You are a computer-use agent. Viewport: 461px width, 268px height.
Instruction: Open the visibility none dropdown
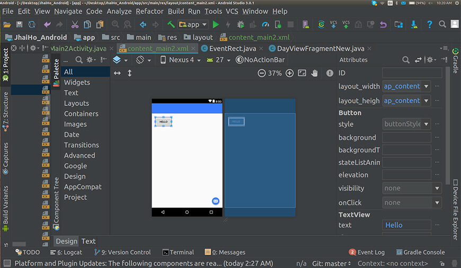(437, 189)
